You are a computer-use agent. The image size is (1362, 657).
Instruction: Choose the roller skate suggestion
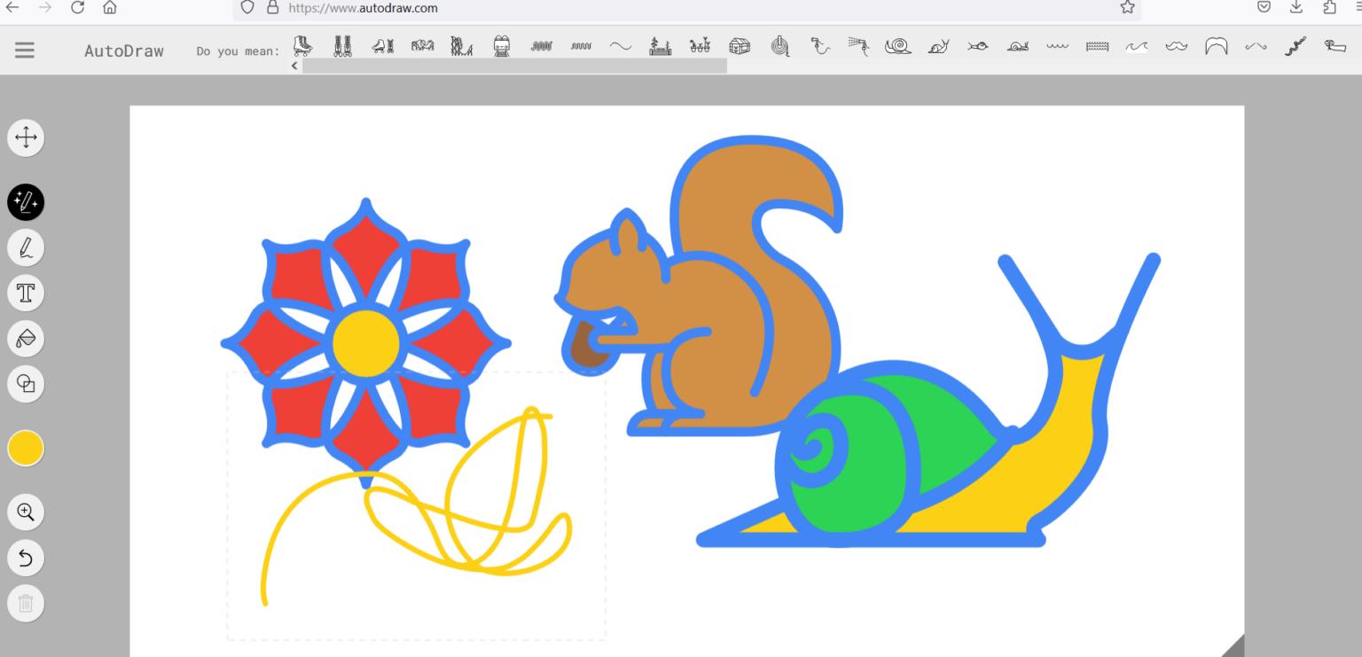click(302, 45)
